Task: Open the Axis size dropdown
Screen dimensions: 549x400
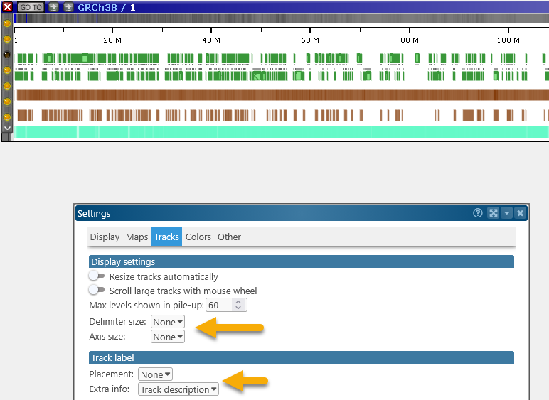Action: [x=167, y=337]
